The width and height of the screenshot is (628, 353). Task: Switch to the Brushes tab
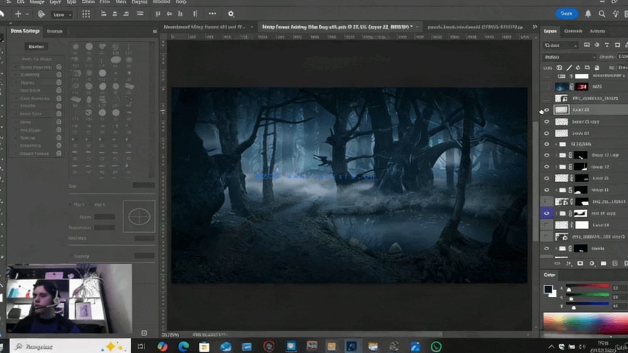(54, 32)
